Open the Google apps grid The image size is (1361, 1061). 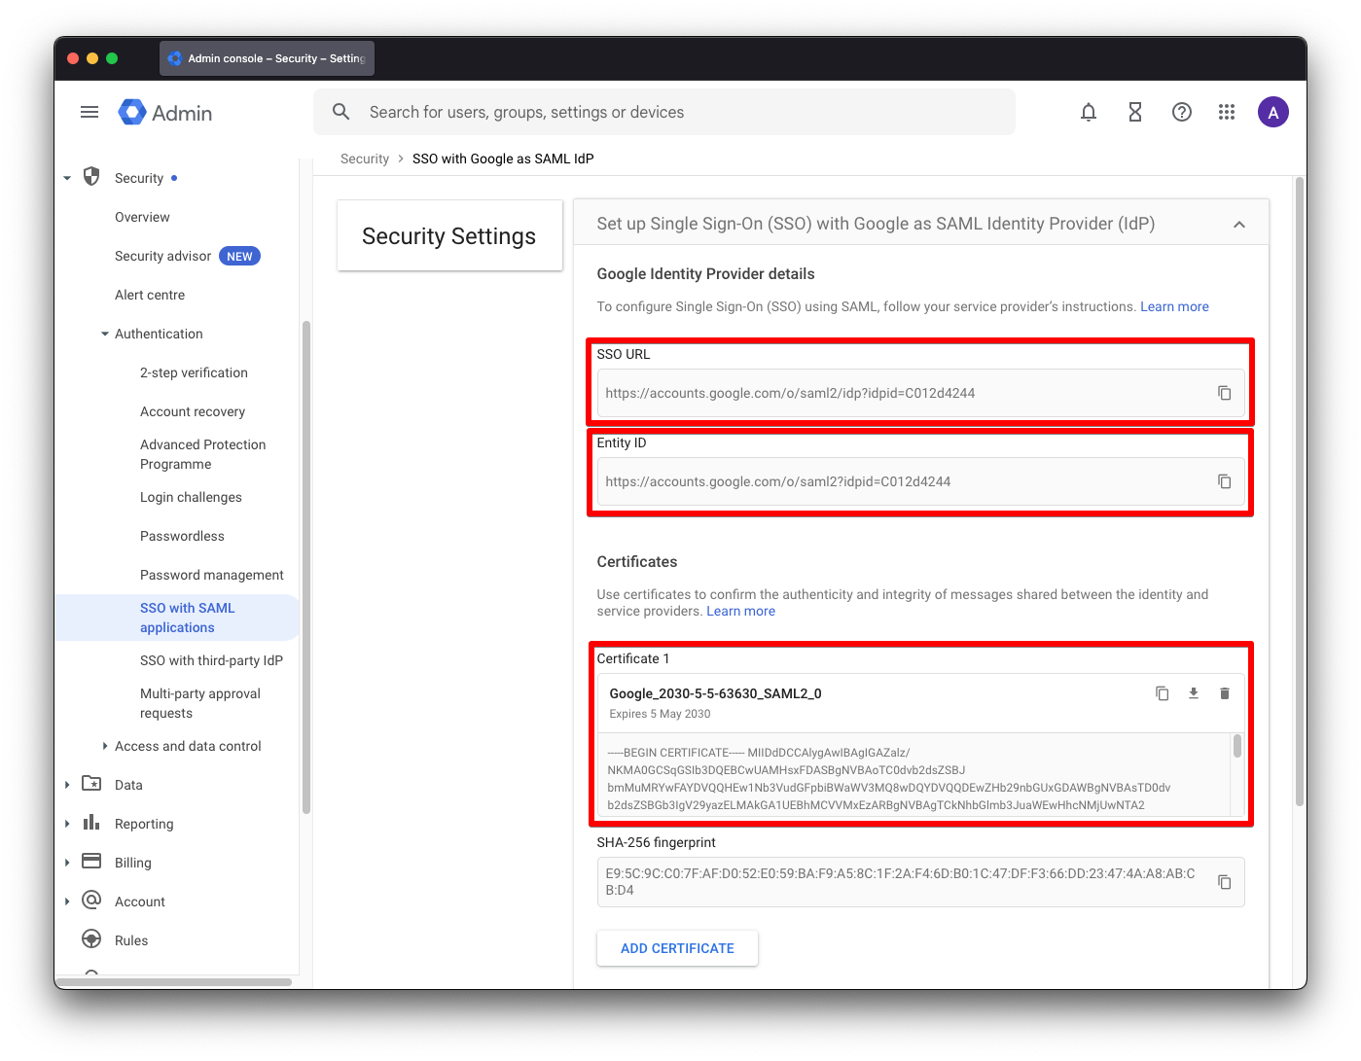click(1227, 112)
